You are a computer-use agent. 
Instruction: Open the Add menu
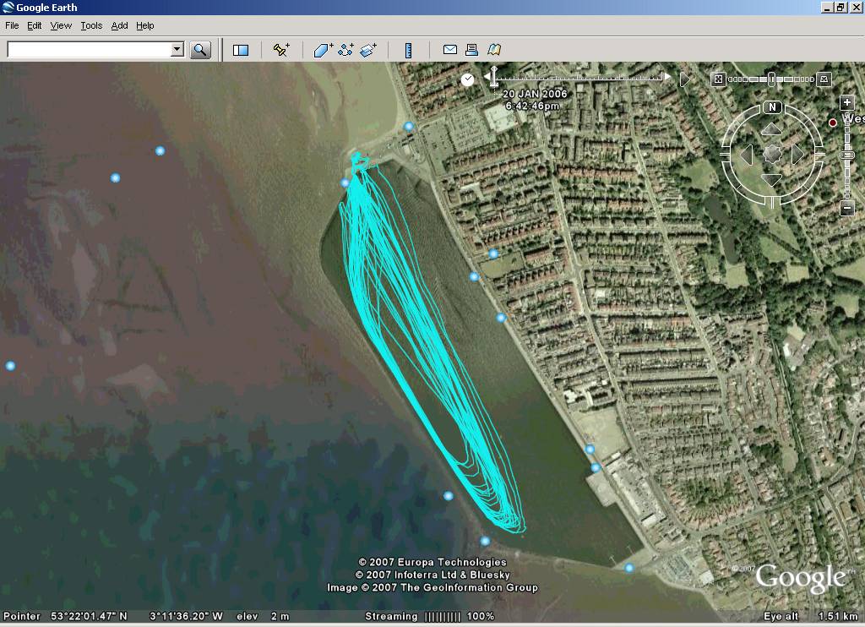click(x=118, y=25)
